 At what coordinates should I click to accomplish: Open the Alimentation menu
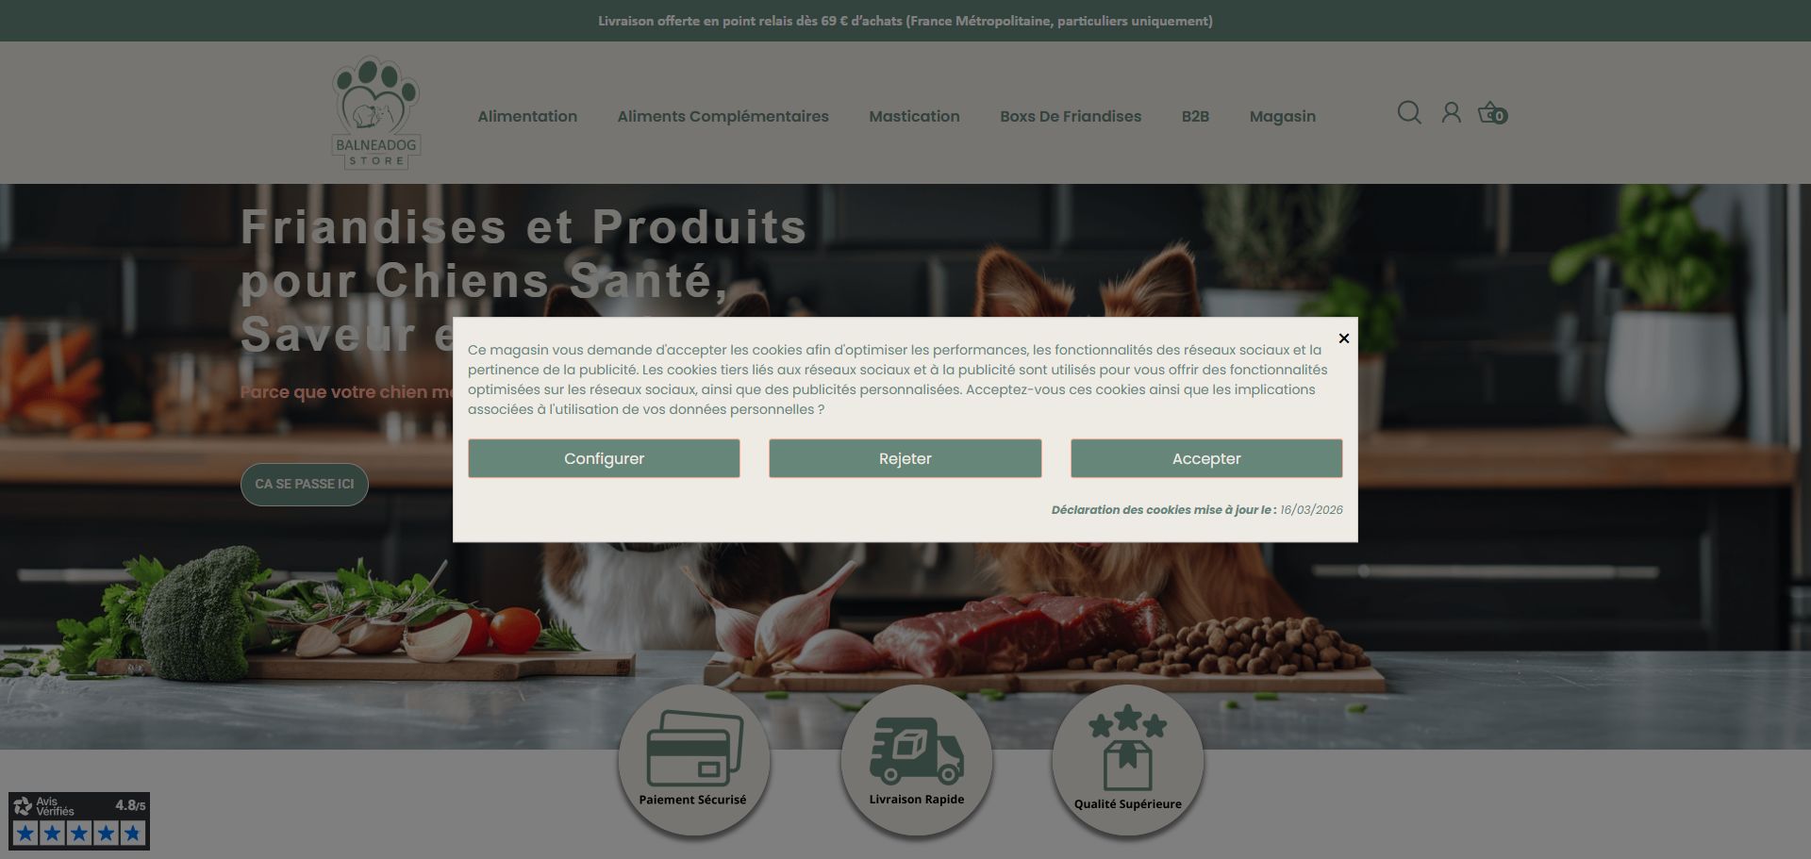click(527, 116)
